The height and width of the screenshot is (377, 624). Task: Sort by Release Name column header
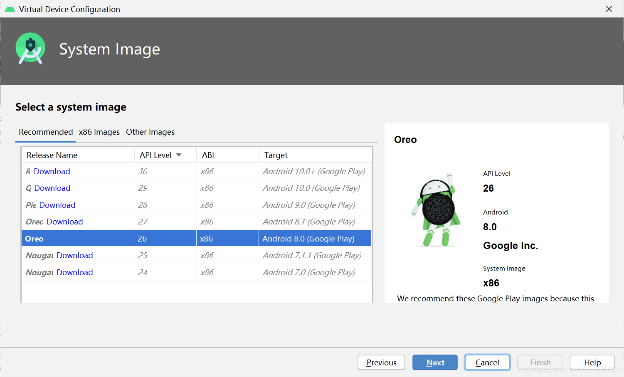78,155
